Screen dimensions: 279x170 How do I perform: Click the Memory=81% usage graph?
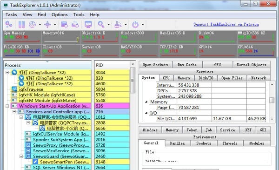(61, 37)
